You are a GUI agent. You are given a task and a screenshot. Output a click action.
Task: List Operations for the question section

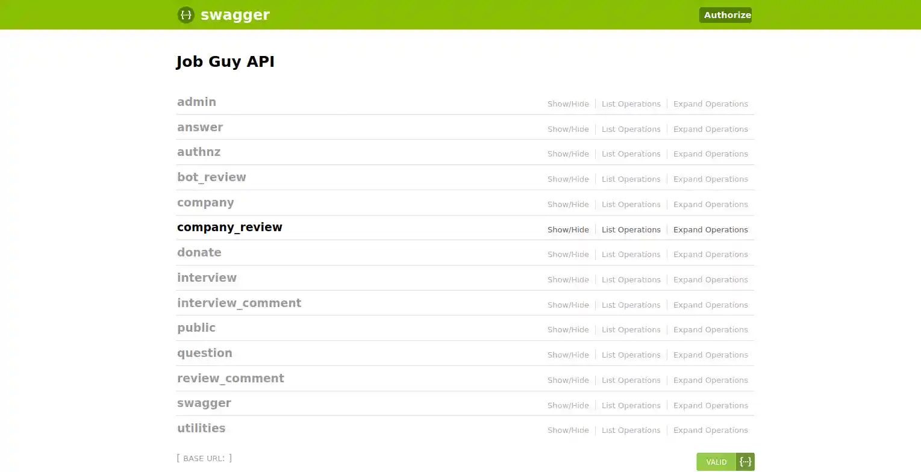click(x=631, y=355)
